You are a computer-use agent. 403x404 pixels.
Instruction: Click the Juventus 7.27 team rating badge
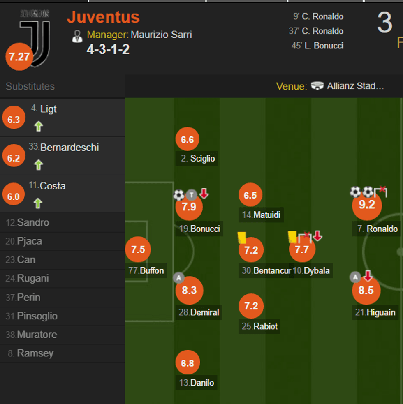click(x=19, y=57)
